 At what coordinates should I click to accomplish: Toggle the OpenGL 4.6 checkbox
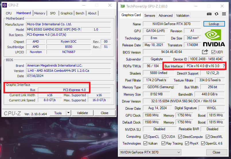pyautogui.click(x=203, y=143)
